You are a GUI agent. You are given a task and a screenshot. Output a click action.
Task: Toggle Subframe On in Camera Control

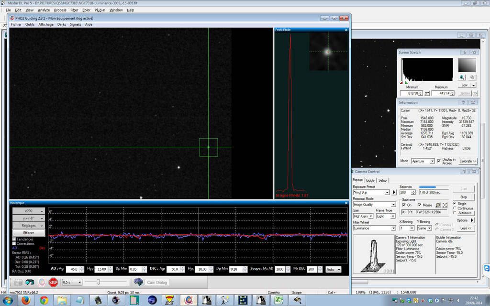404,205
